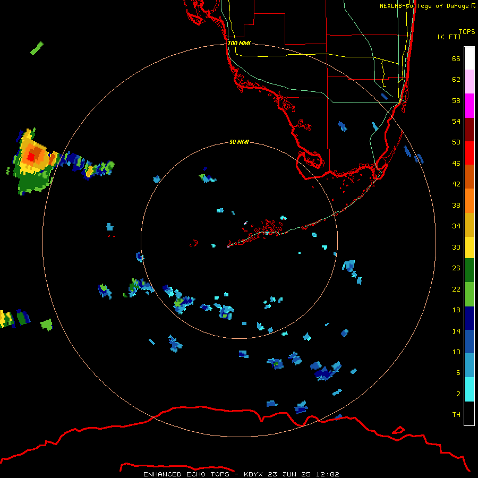Click the "12:02" timestamp
This screenshot has height=478, width=478.
[327, 474]
